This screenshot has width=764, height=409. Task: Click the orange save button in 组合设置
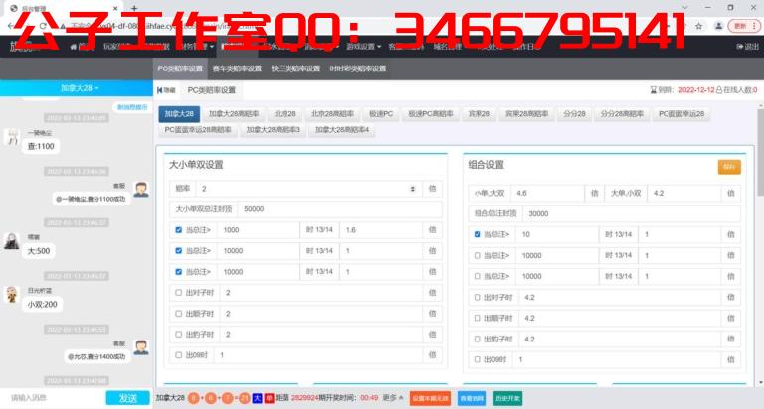click(x=729, y=167)
